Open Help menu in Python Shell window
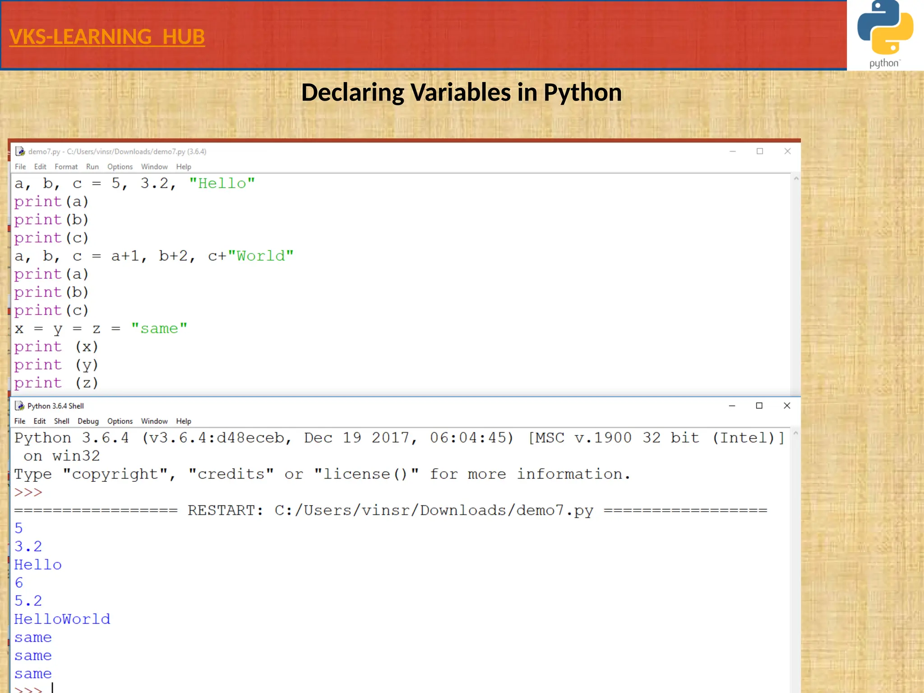 point(184,421)
